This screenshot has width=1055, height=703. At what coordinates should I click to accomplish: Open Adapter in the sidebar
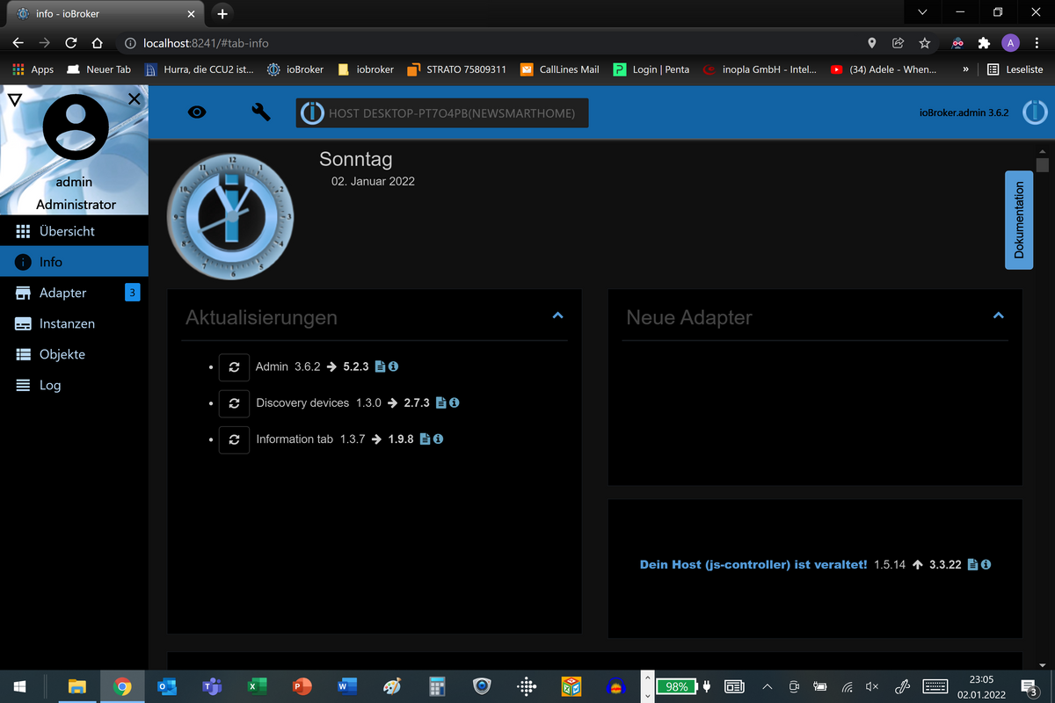tap(74, 293)
